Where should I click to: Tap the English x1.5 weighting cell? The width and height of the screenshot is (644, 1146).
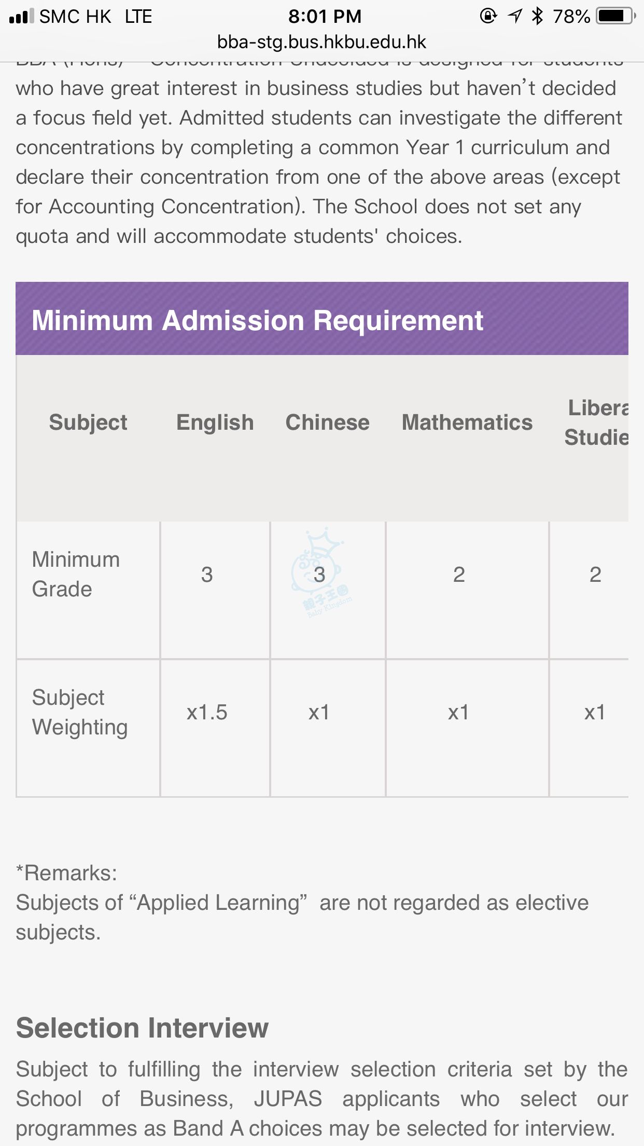[x=207, y=713]
